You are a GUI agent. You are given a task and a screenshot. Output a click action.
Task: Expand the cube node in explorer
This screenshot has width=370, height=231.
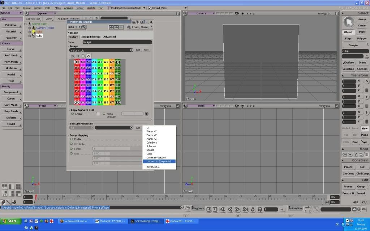(30, 36)
